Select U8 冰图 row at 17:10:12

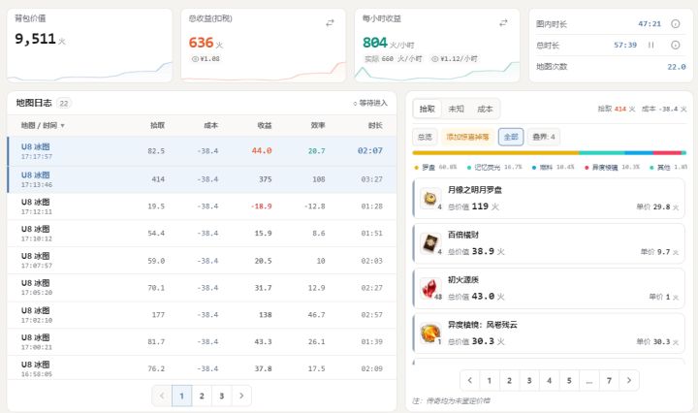pyautogui.click(x=202, y=234)
